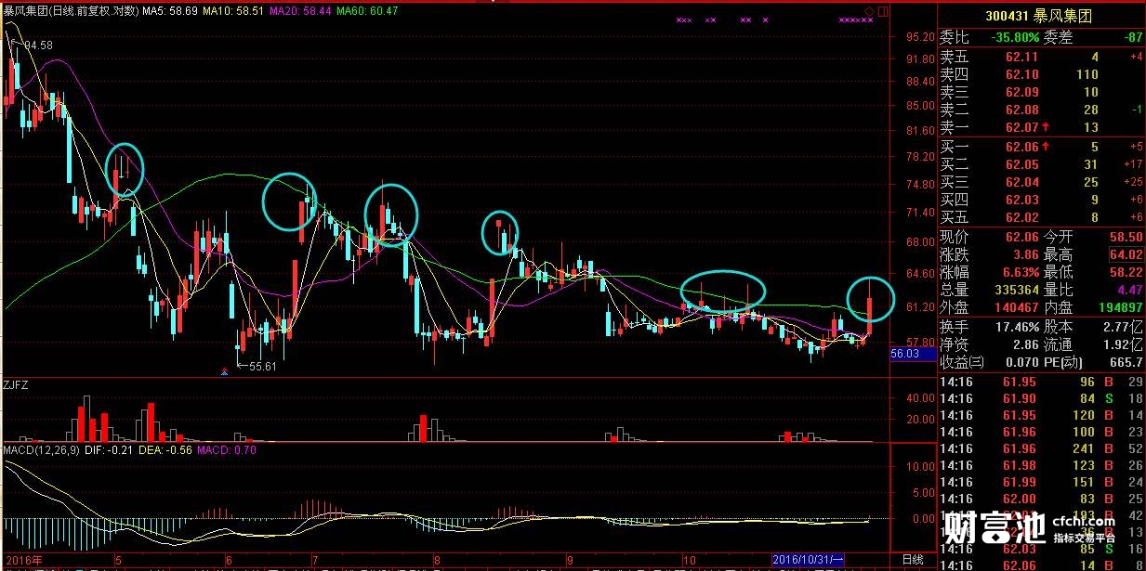
Task: Click the 外盘 140467 value
Action: pyautogui.click(x=1015, y=307)
